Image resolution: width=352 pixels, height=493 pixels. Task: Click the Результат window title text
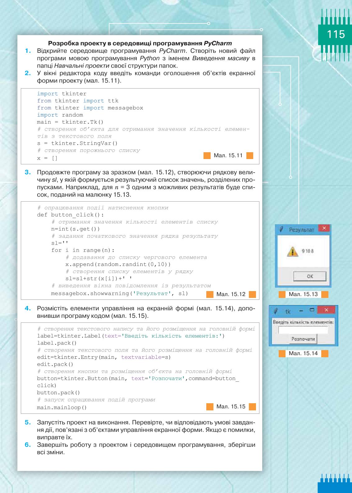301,230
